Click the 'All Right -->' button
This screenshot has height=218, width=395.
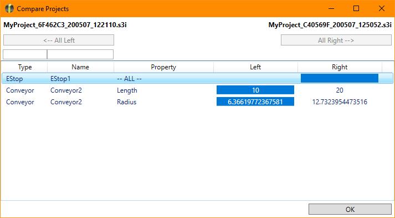336,40
